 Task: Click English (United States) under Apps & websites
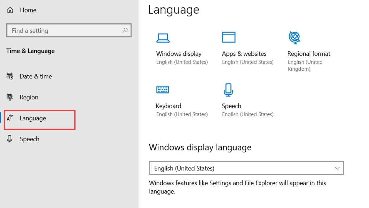coord(248,62)
